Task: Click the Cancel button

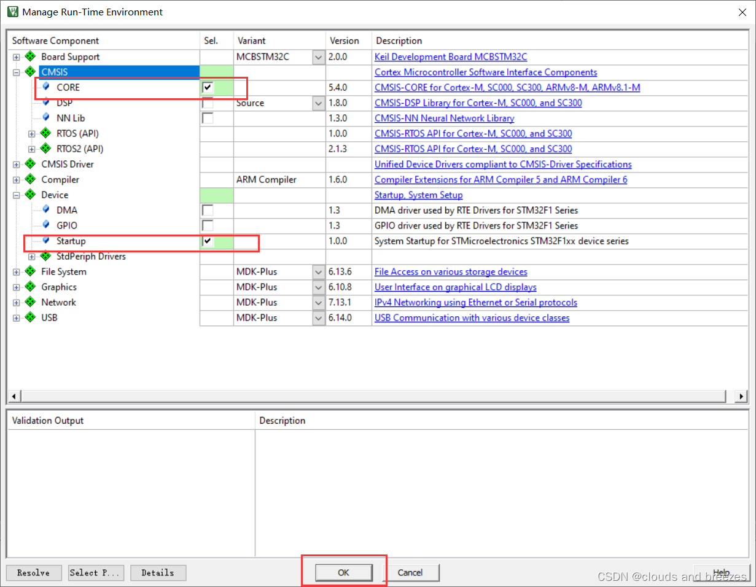Action: tap(410, 572)
